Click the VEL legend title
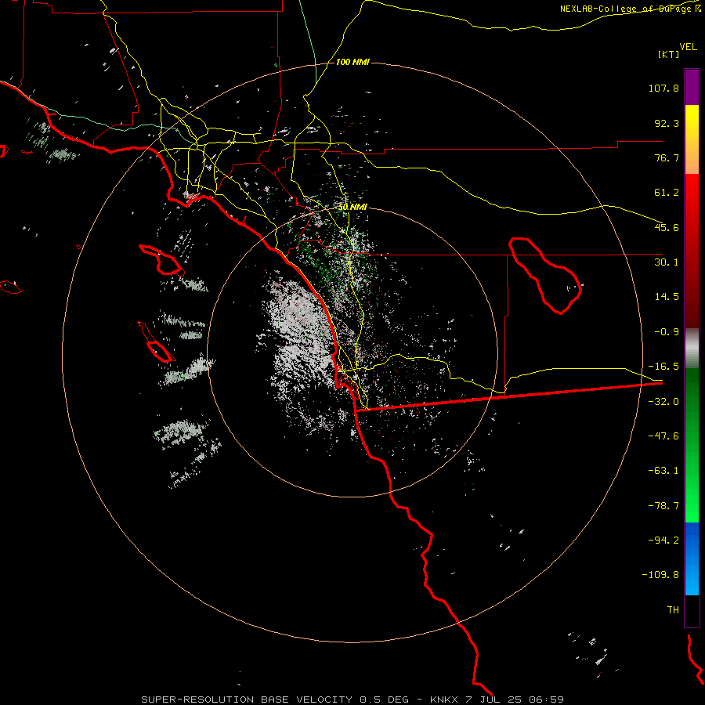The image size is (705, 705). (688, 47)
